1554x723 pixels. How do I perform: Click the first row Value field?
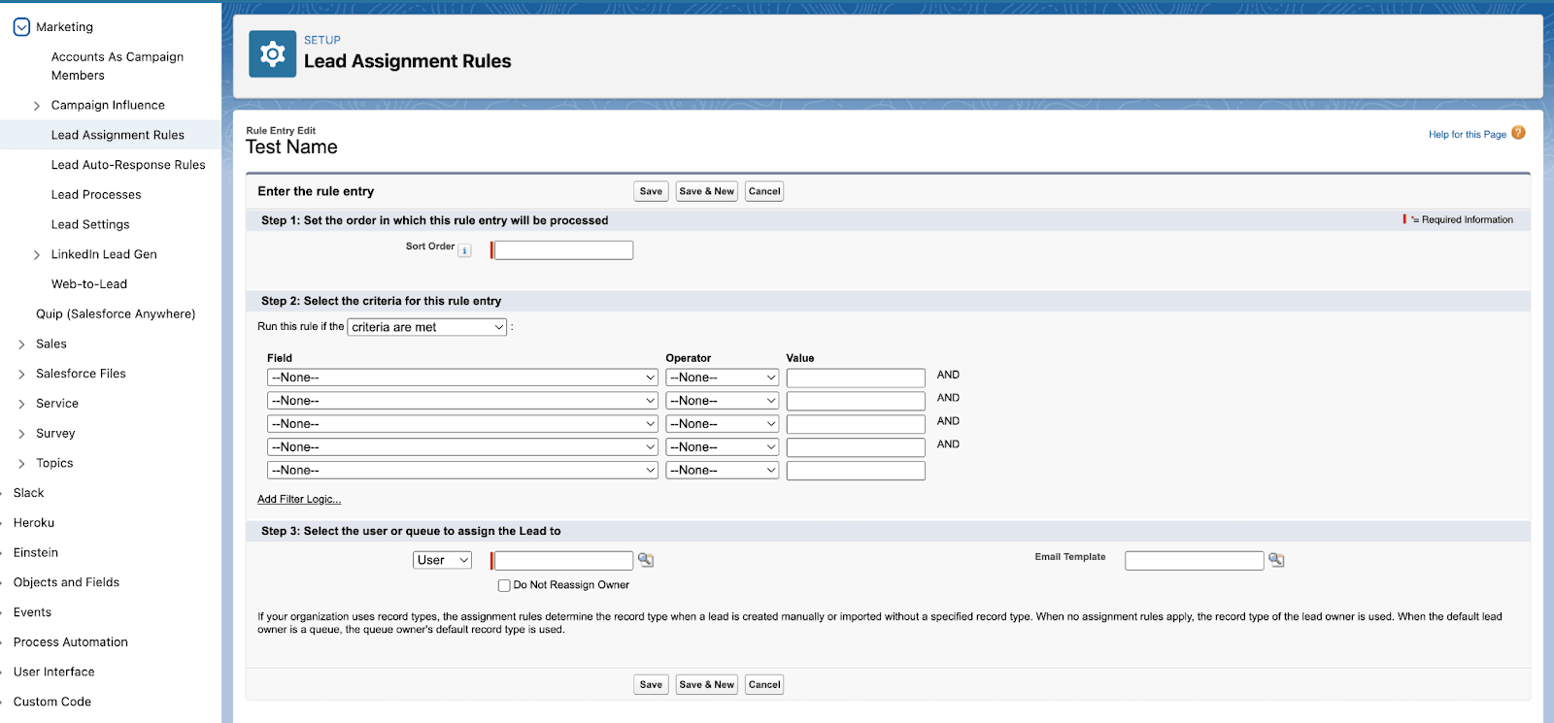tap(856, 378)
